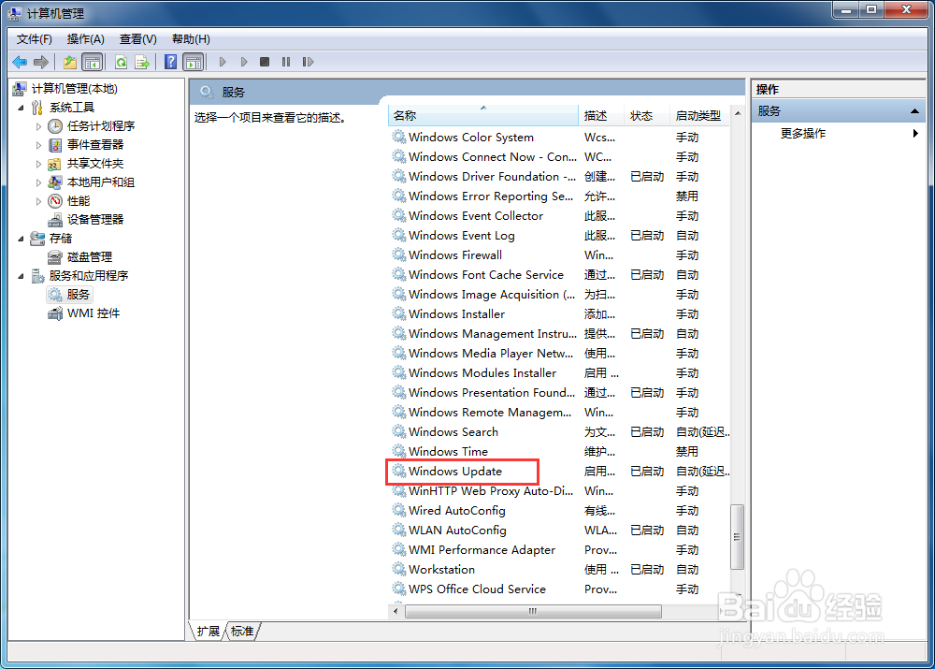This screenshot has height=669, width=935.
Task: Click the Pause service icon
Action: [286, 62]
